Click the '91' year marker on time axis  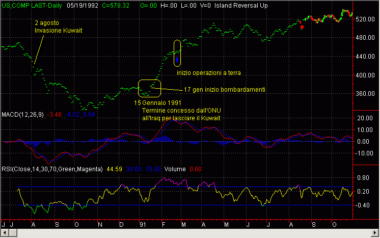coord(144,224)
